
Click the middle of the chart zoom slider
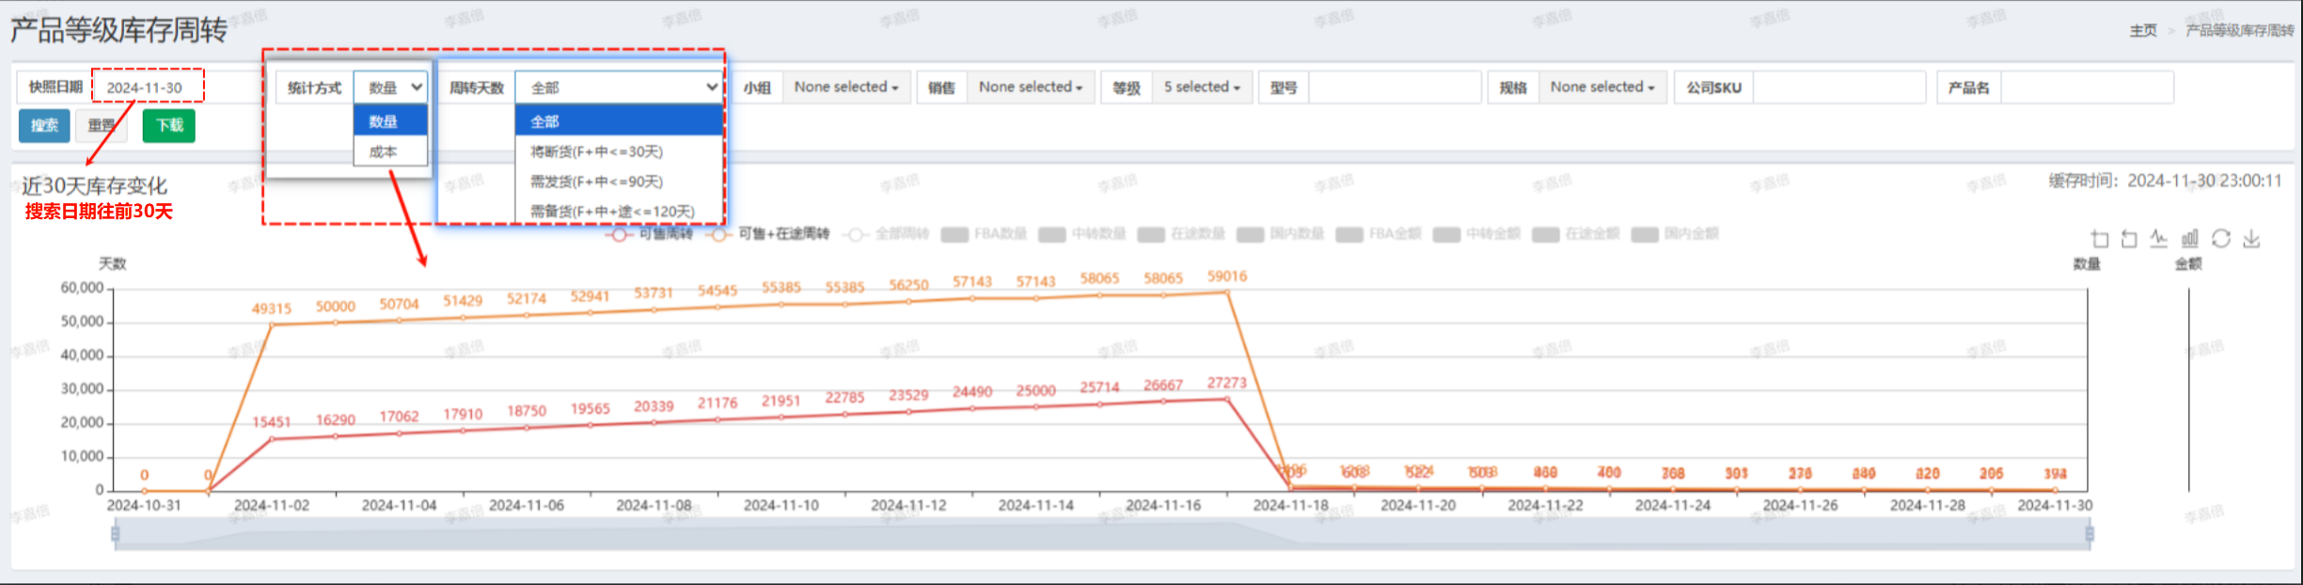pos(1102,534)
